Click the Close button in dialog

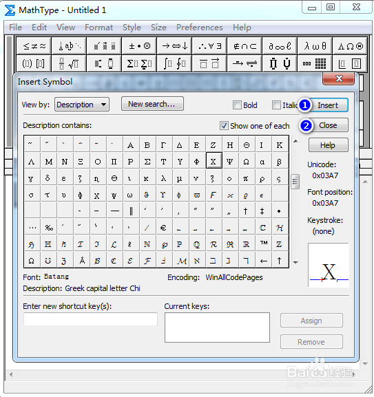[328, 125]
